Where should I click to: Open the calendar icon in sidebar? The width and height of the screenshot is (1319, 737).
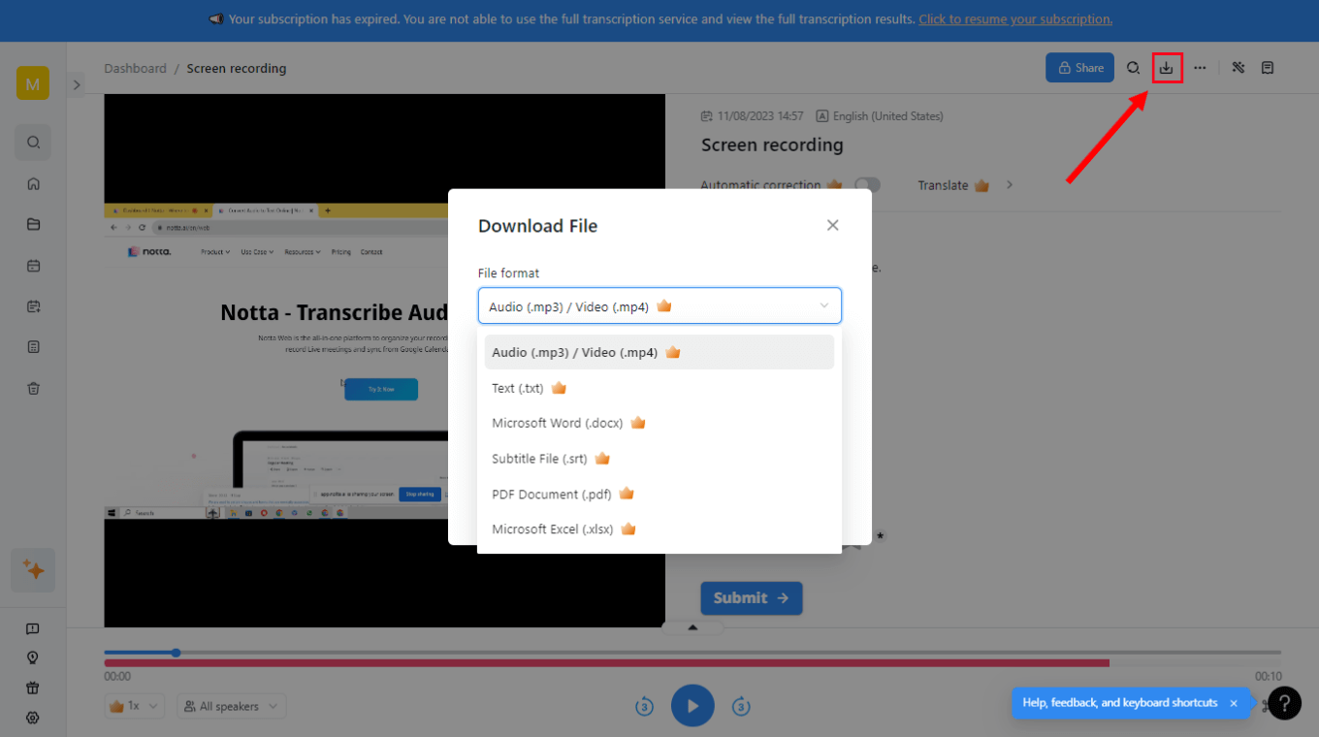coord(33,265)
